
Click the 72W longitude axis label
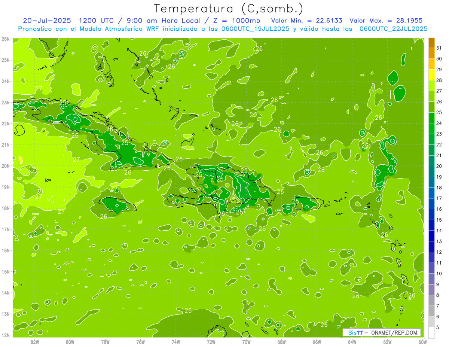(211, 342)
